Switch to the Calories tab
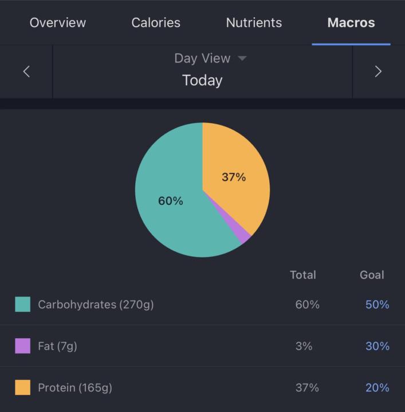Image resolution: width=405 pixels, height=412 pixels. (x=156, y=23)
